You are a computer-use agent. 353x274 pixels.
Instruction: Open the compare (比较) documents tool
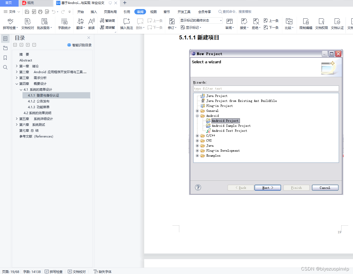(x=289, y=24)
